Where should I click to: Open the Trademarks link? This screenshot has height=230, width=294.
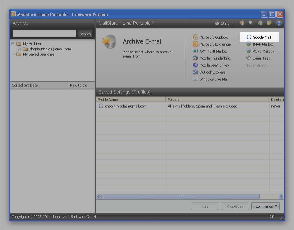click(x=256, y=65)
